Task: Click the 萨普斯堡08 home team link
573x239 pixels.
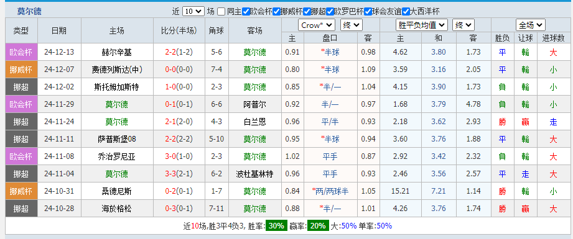Action: (x=117, y=140)
